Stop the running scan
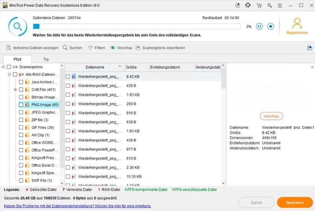This screenshot has height=211, width=315. coord(271,26)
